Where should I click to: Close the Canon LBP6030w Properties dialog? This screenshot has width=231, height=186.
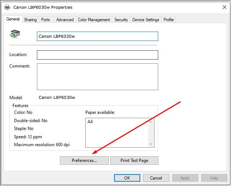225,7
